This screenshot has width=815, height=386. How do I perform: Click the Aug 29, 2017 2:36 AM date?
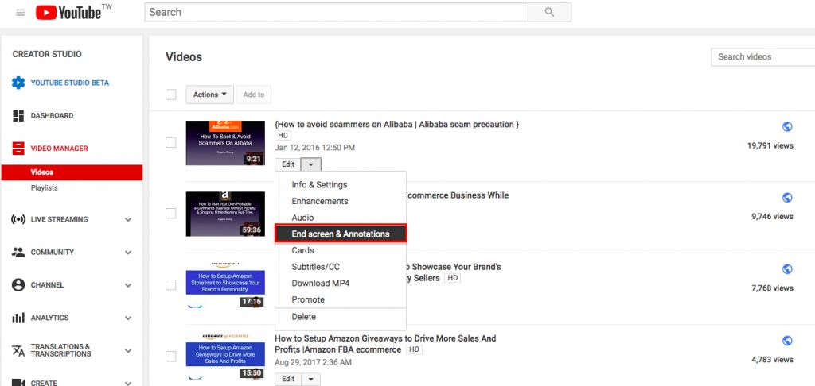313,362
